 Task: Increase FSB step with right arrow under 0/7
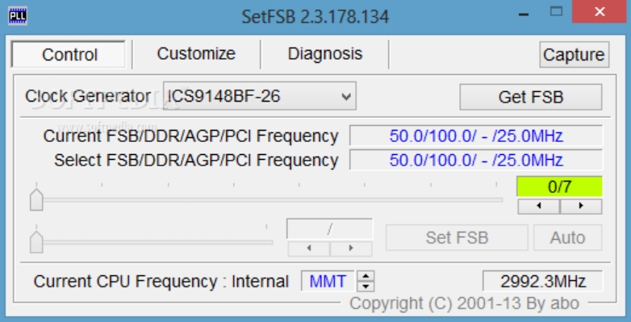point(581,206)
